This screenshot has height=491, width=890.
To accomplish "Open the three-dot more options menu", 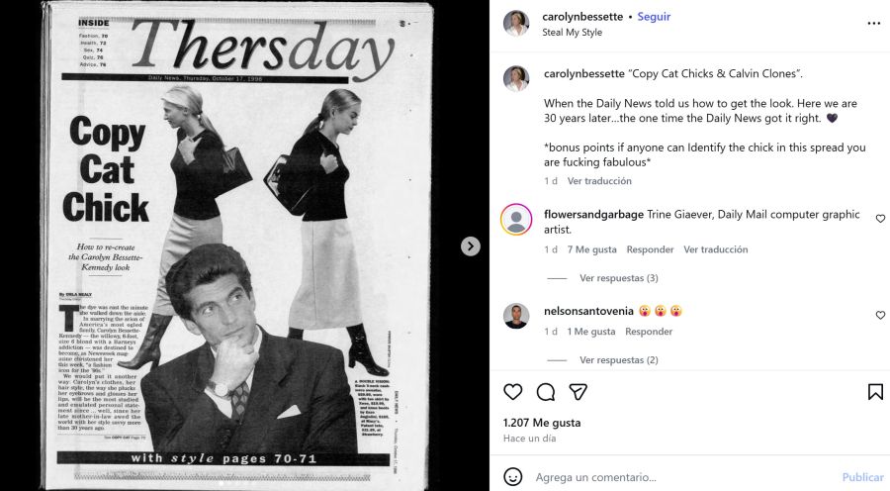I will [x=874, y=24].
